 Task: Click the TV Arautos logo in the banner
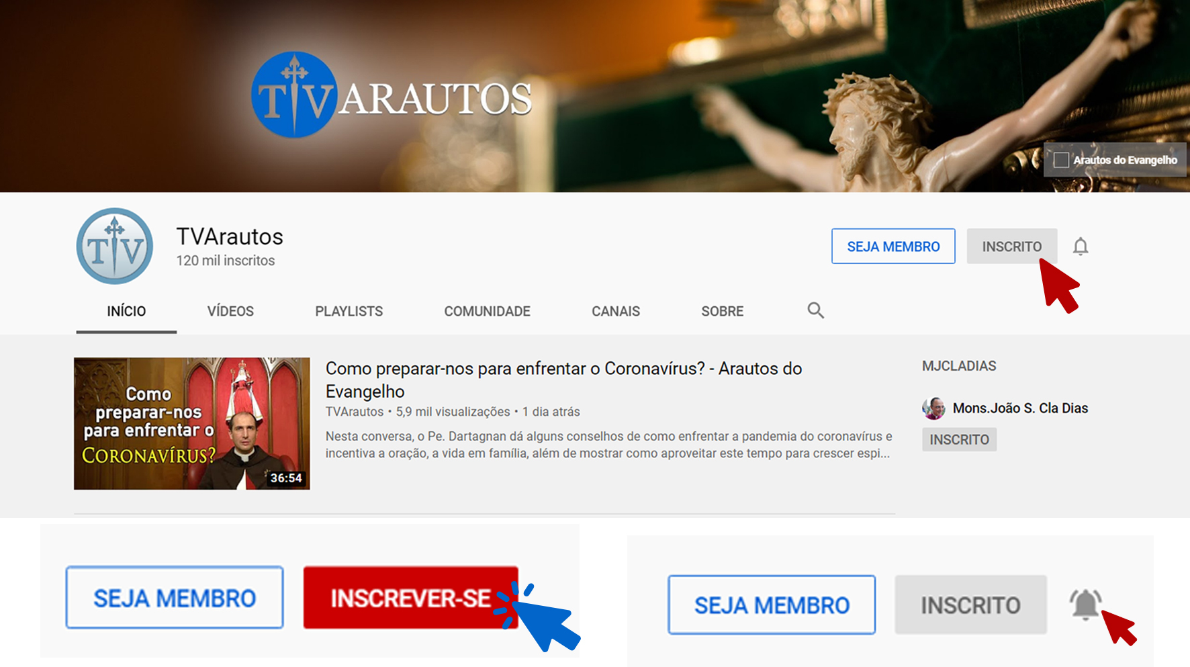coord(392,95)
